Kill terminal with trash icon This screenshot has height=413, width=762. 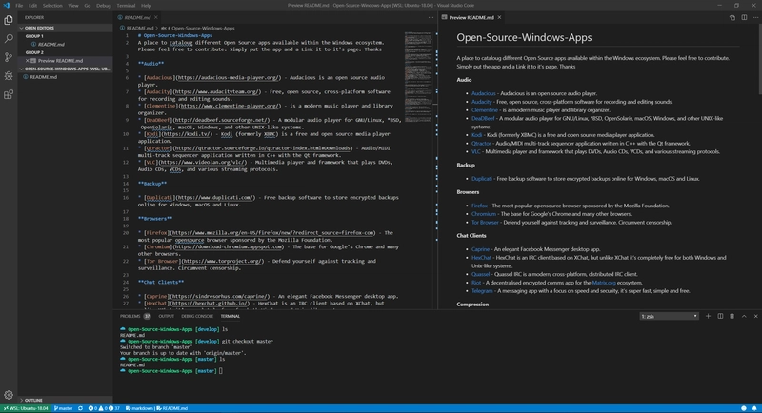click(732, 316)
